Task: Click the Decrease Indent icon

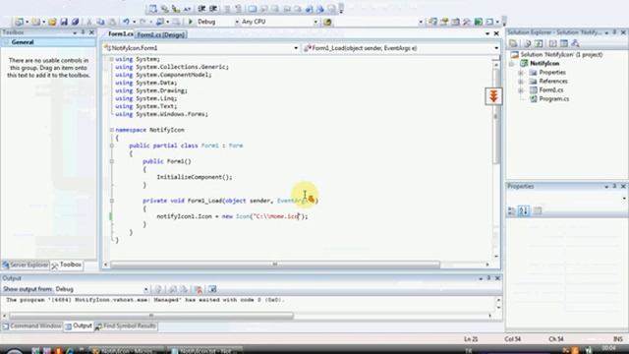Action: [201, 9]
